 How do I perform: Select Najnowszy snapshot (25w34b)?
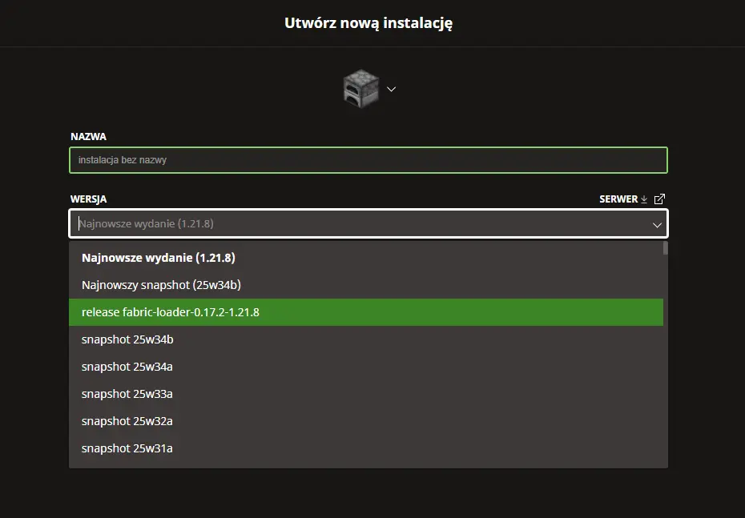[366, 285]
